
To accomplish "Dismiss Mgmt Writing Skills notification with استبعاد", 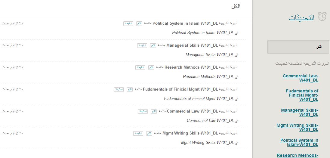I will click(x=138, y=133).
